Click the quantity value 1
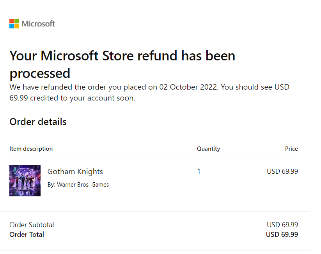Screen dimensions: 321x254 199,171
